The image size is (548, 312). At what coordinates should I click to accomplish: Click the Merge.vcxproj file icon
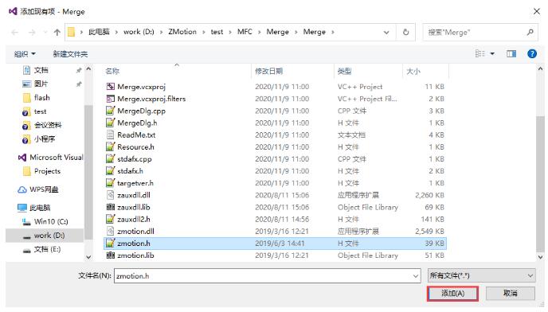[x=111, y=87]
